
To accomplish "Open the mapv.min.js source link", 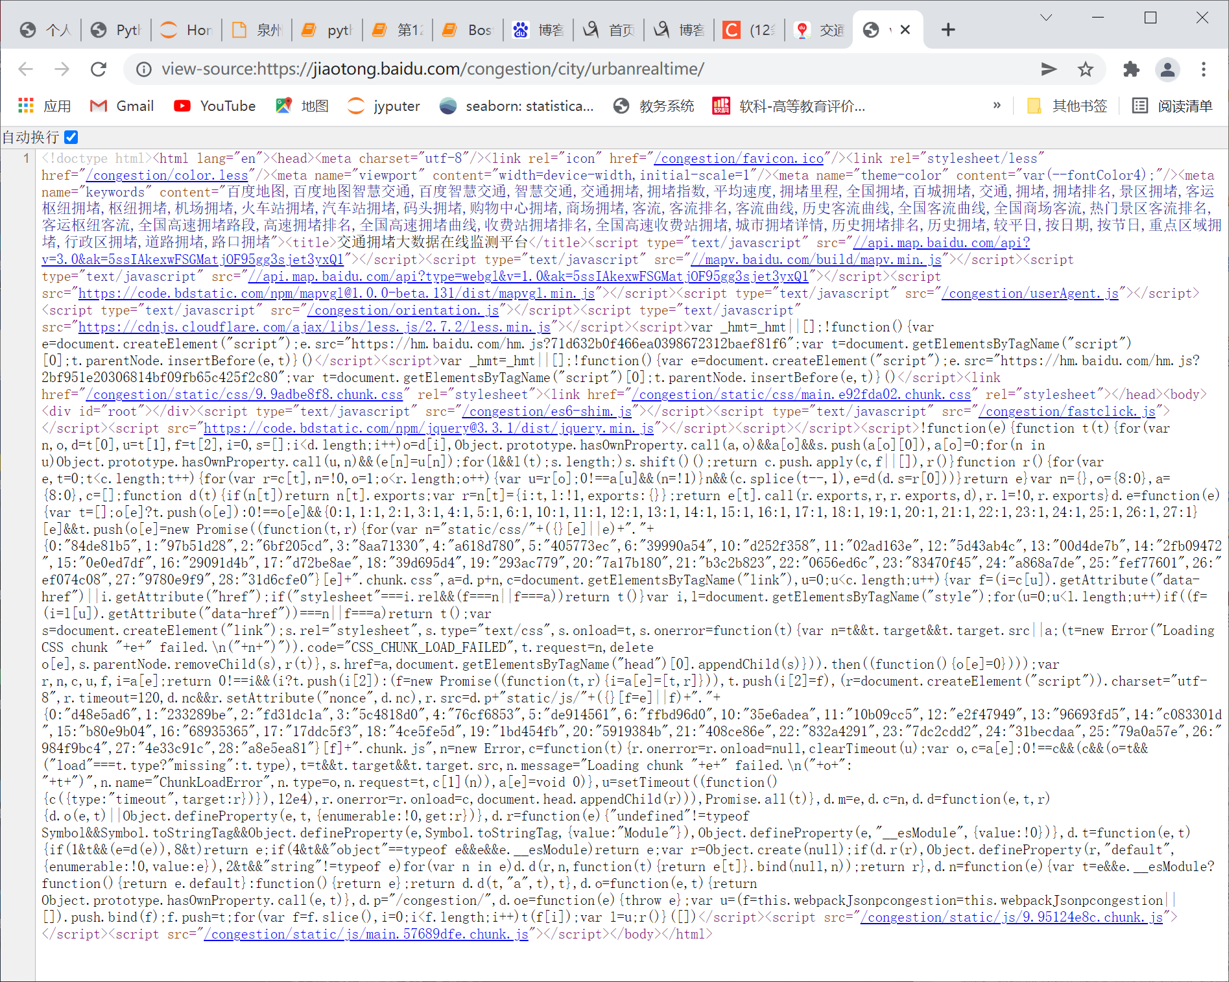I will pyautogui.click(x=816, y=259).
